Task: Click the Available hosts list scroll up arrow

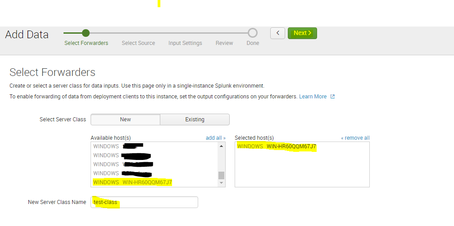Action: tap(221, 146)
